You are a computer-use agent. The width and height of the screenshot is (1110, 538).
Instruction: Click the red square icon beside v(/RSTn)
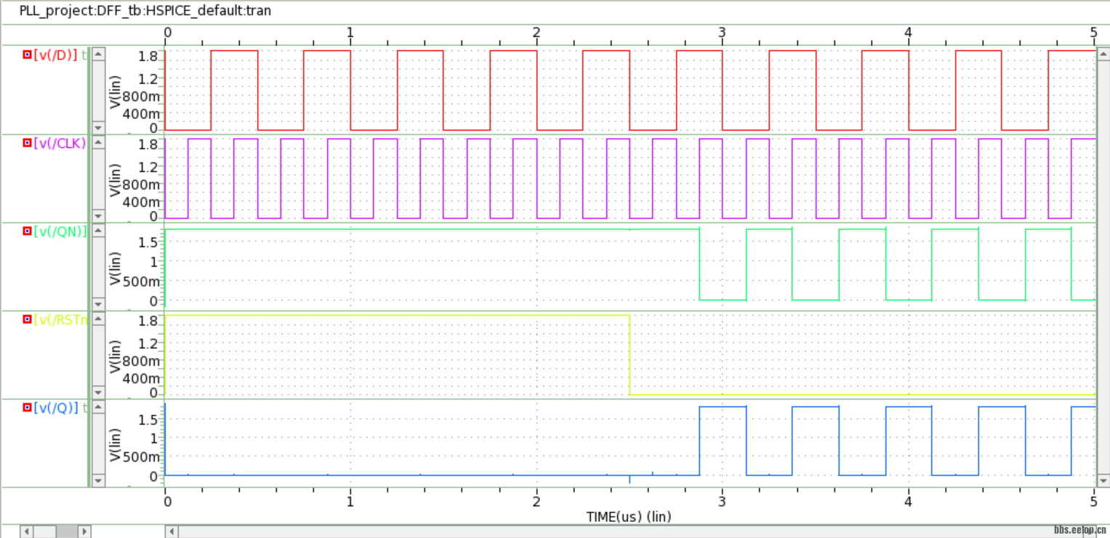28,319
